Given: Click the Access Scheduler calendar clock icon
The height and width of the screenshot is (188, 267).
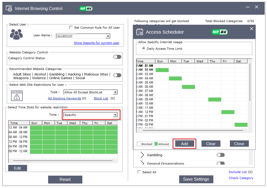Looking at the screenshot, I should point(140,32).
